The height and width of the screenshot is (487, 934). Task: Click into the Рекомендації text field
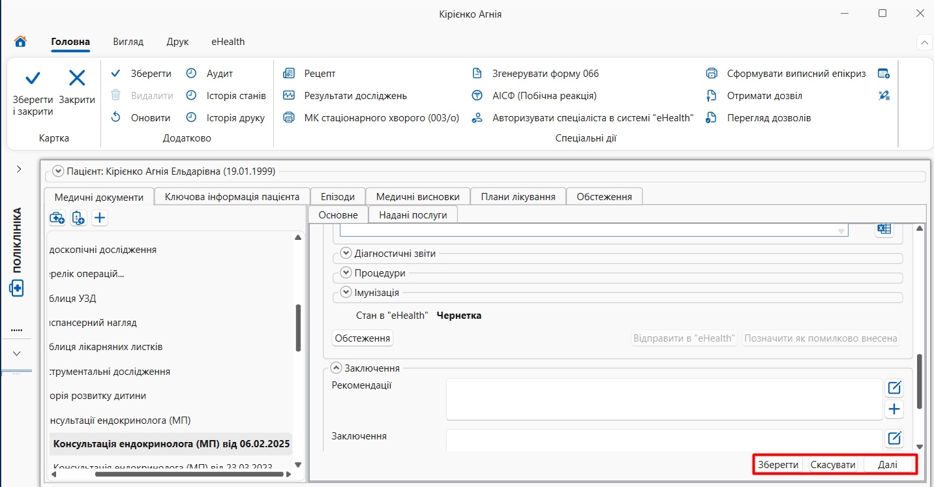(665, 399)
